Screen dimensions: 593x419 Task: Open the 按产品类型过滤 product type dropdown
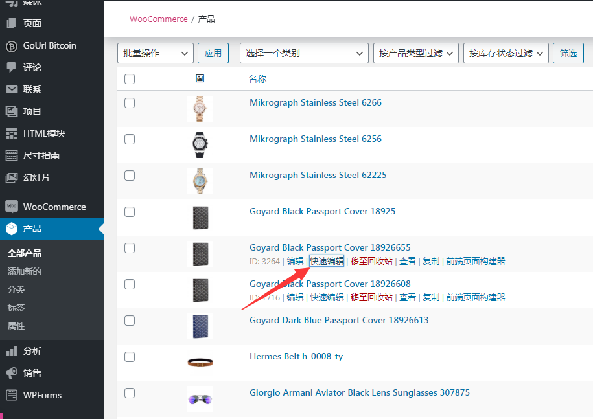coord(416,53)
